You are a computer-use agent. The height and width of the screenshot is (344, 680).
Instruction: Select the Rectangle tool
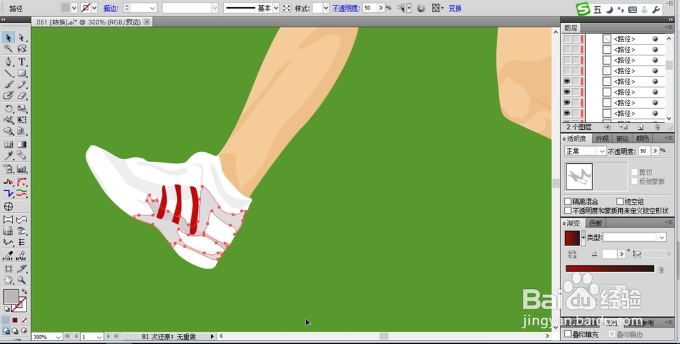point(22,73)
